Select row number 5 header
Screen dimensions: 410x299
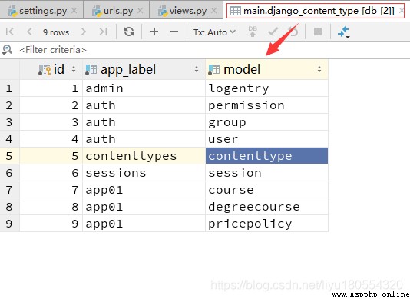pos(10,156)
